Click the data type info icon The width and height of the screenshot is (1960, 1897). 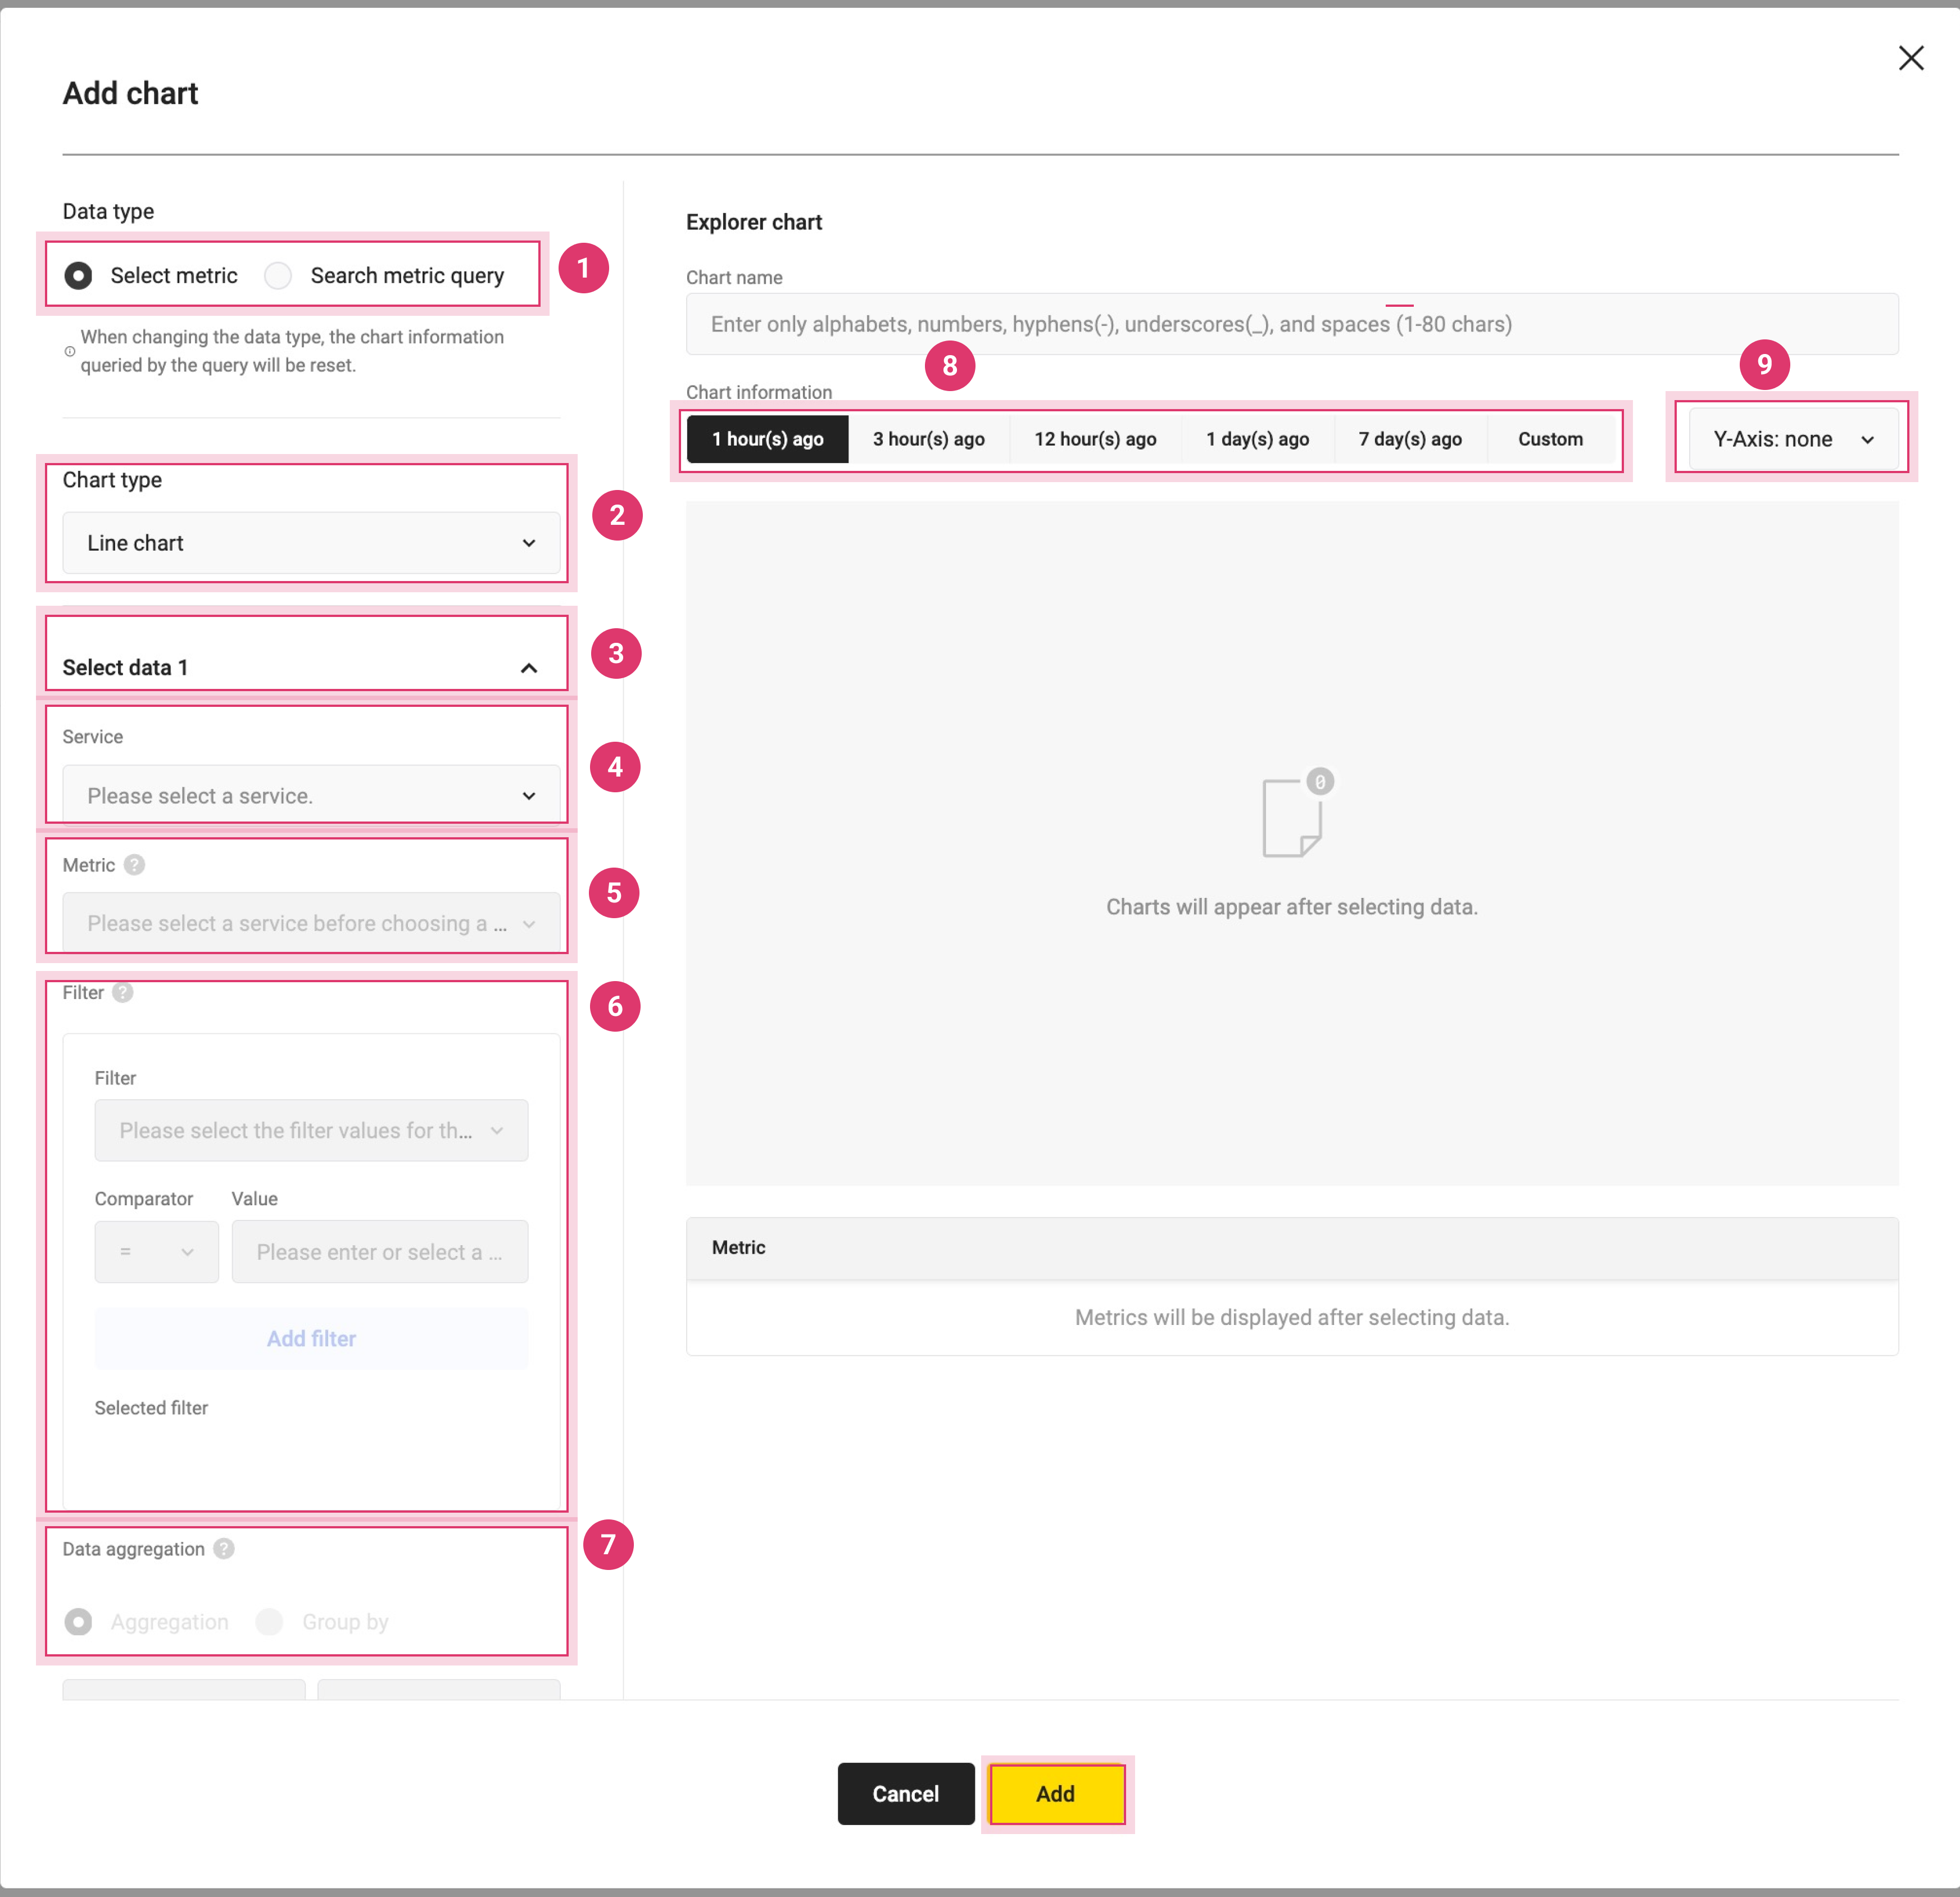[70, 351]
